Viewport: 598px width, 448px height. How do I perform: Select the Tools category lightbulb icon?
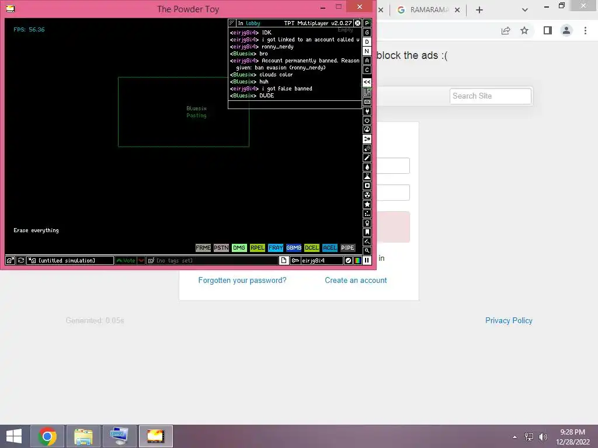click(x=367, y=223)
